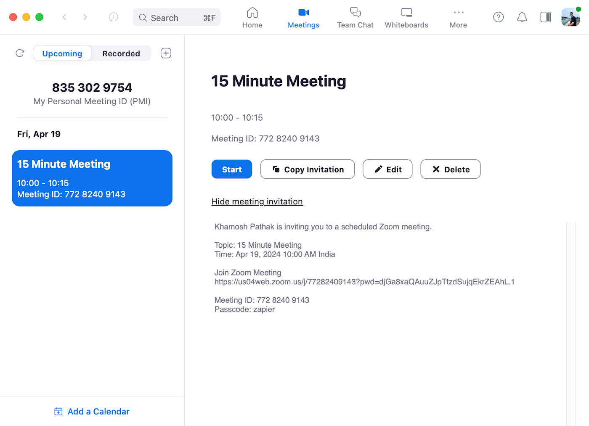Viewport: 589px width, 426px height.
Task: Click the 'Meeting ID: 772 8240 9143' detail line
Action: pos(265,139)
